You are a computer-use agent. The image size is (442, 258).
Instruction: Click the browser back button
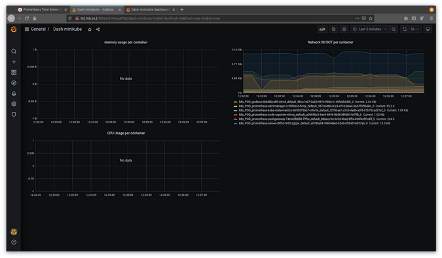[x=11, y=18]
